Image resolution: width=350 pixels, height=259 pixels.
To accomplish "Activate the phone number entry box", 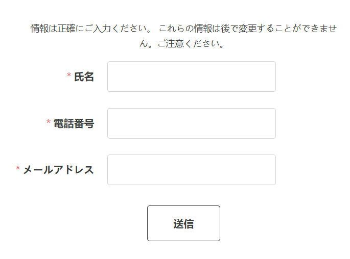I will [191, 123].
